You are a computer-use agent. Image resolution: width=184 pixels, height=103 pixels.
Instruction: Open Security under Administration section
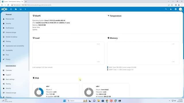8,88
